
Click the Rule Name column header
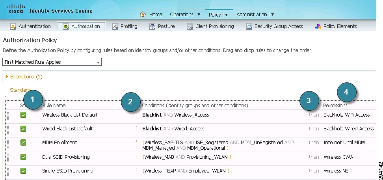54,106
